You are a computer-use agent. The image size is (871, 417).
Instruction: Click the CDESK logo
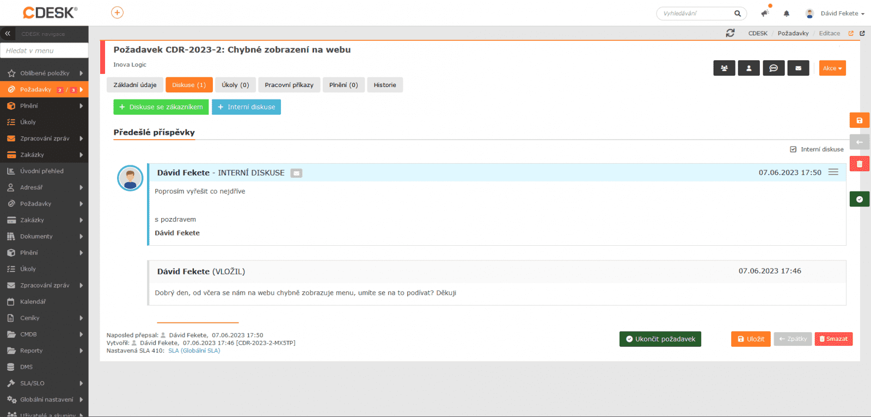click(x=50, y=13)
